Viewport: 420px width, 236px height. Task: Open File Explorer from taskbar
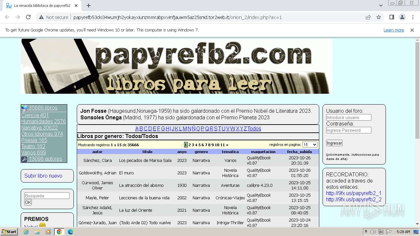[37, 232]
